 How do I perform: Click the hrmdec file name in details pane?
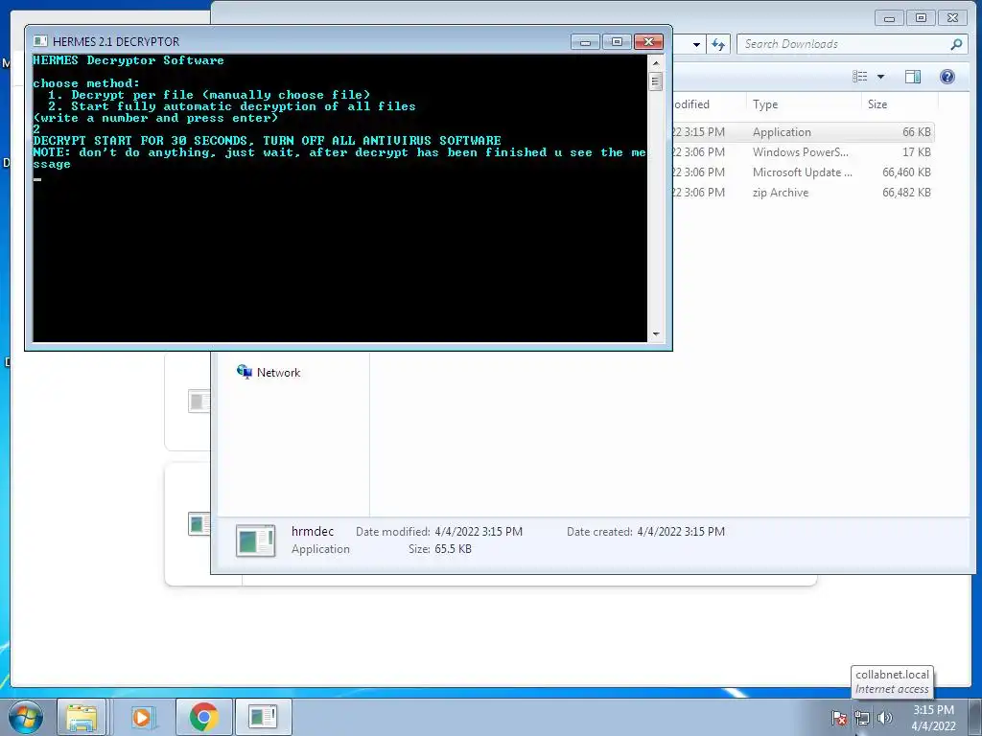[x=313, y=531]
